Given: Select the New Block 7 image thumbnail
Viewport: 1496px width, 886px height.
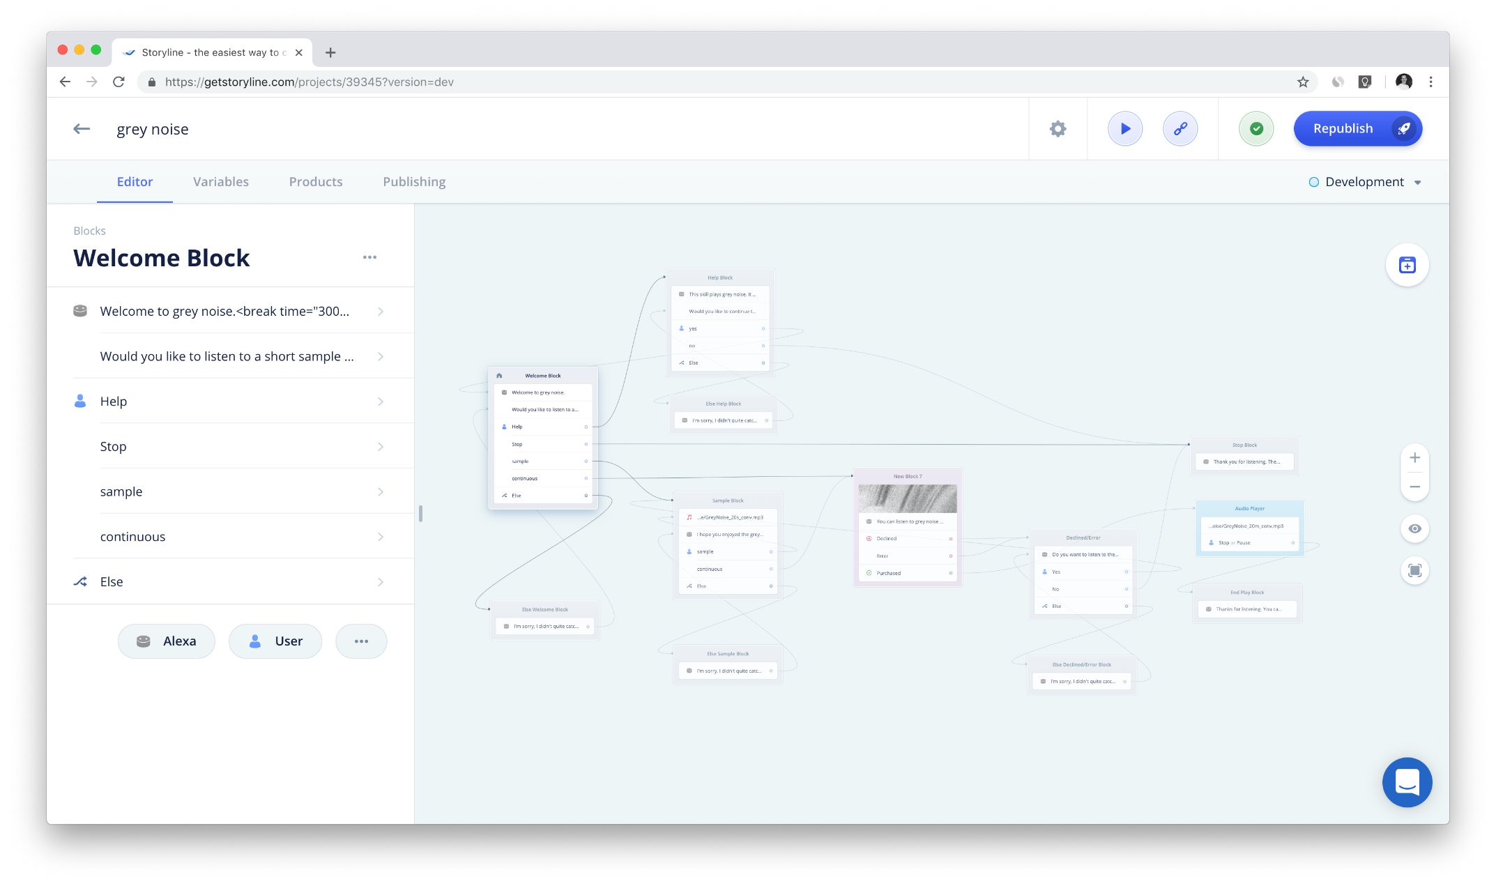Looking at the screenshot, I should coord(907,498).
